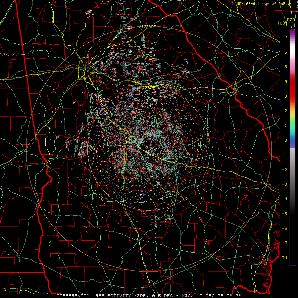Image resolution: width=298 pixels, height=298 pixels.
Task: Select the "0" value on the dB scale
Action: click(286, 140)
